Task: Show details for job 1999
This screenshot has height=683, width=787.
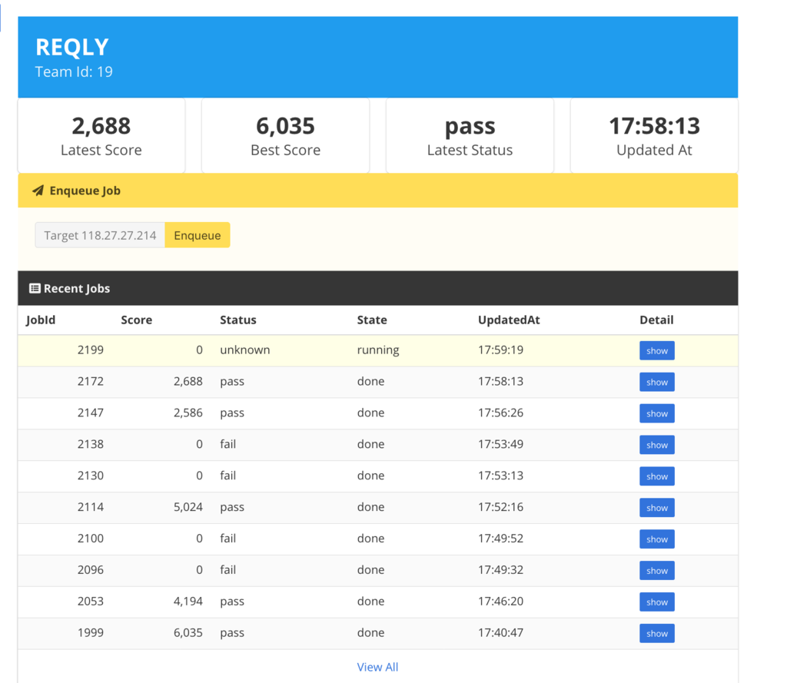Action: 656,633
